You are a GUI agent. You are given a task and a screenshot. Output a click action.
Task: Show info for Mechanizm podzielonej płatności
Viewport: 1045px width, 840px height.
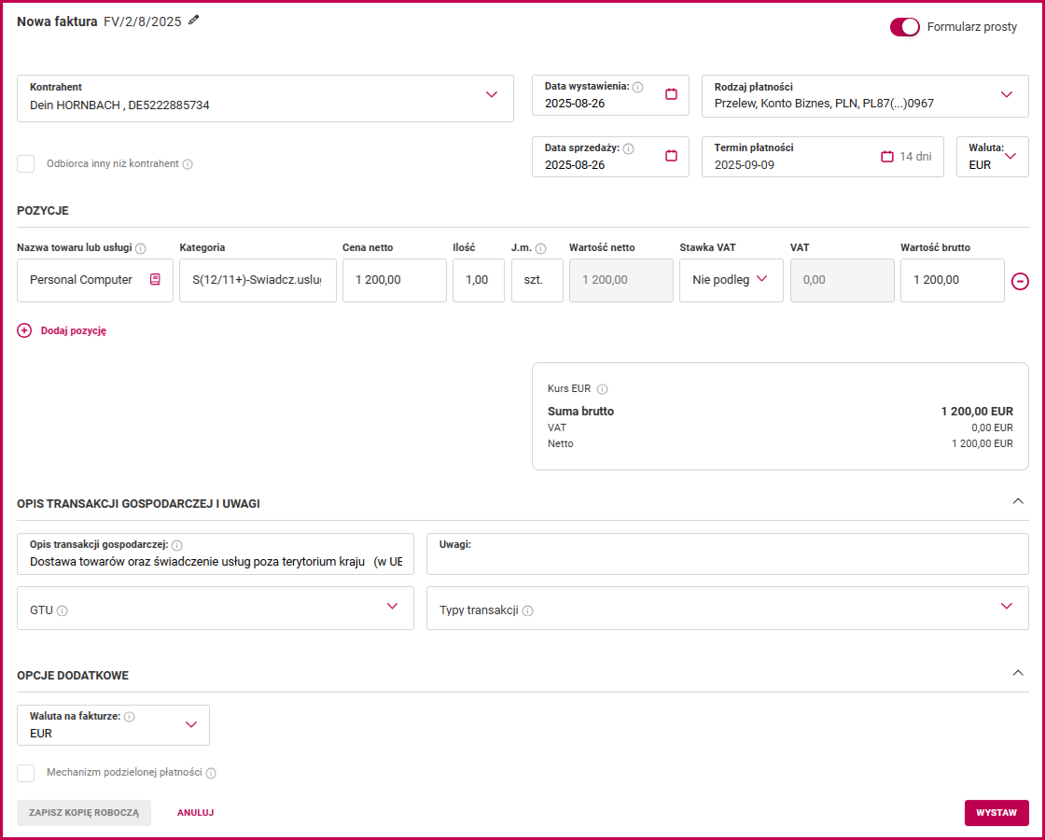(x=211, y=774)
